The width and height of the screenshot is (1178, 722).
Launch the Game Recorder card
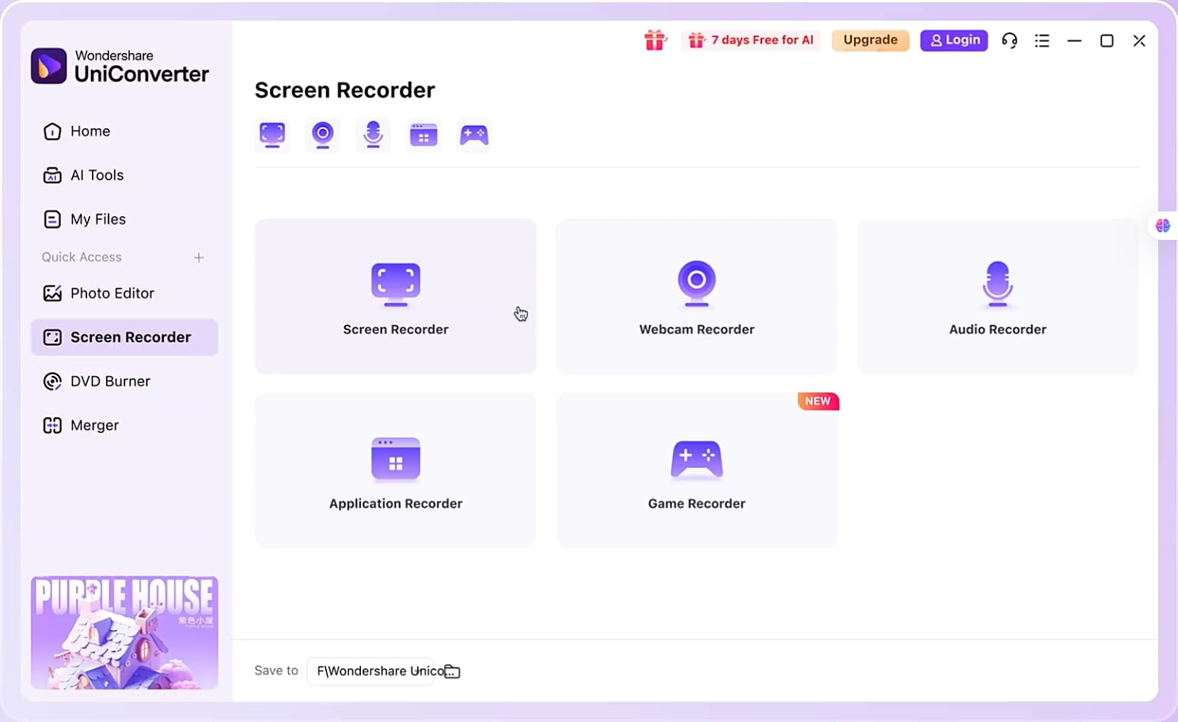pyautogui.click(x=697, y=470)
